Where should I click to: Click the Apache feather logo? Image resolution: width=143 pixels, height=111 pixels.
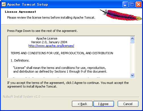pos(121,15)
